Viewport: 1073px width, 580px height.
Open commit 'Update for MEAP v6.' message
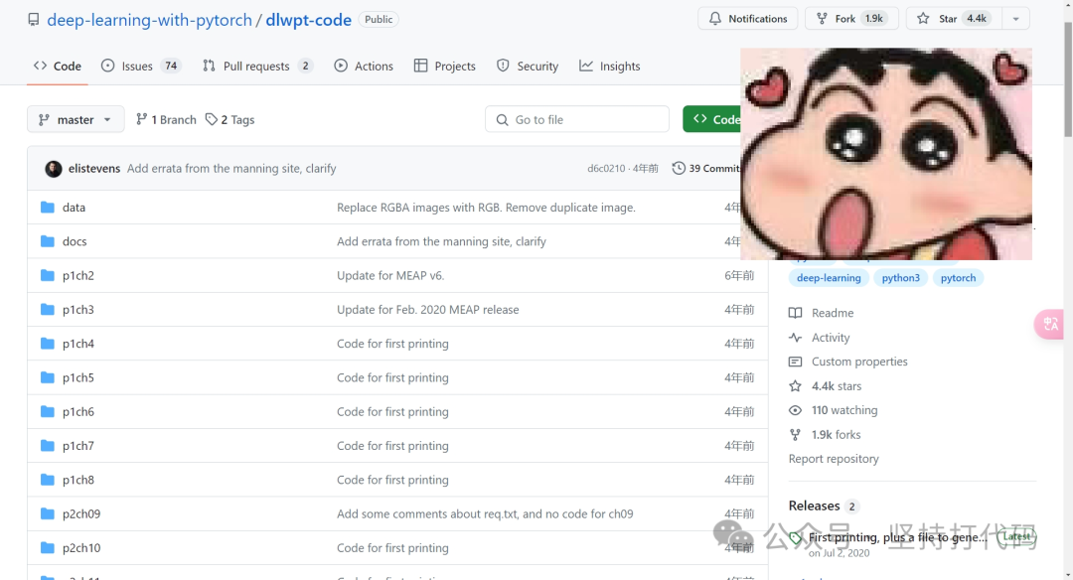pyautogui.click(x=390, y=276)
